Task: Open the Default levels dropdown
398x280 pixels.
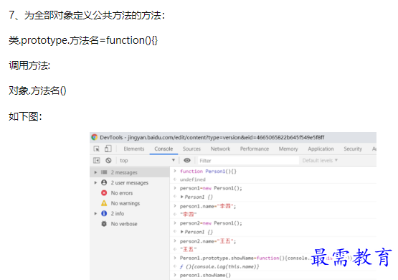Action: (x=320, y=160)
